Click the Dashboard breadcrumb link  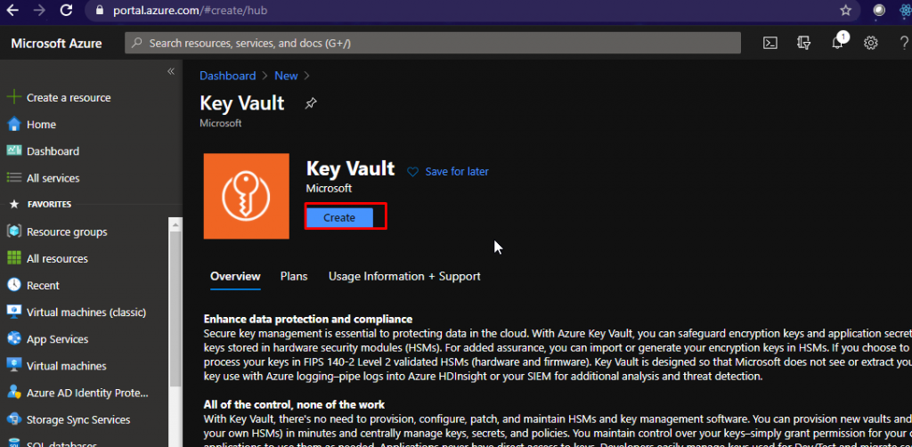[x=227, y=76]
